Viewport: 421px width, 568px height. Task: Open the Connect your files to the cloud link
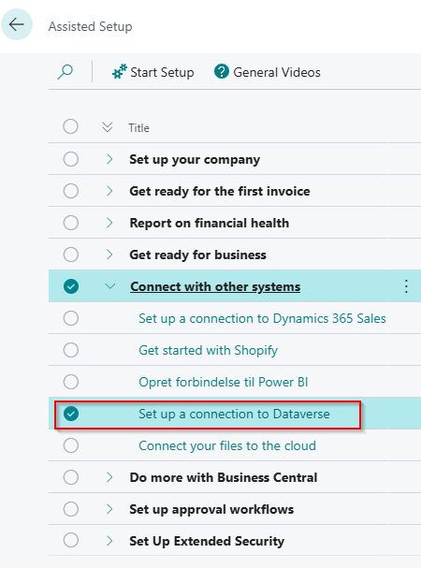227,445
